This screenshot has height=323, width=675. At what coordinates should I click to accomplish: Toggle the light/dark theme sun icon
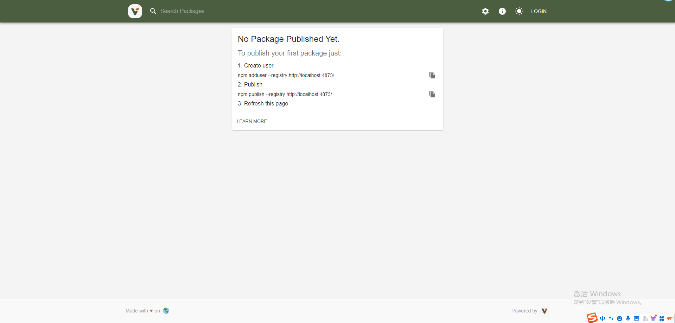coord(519,11)
